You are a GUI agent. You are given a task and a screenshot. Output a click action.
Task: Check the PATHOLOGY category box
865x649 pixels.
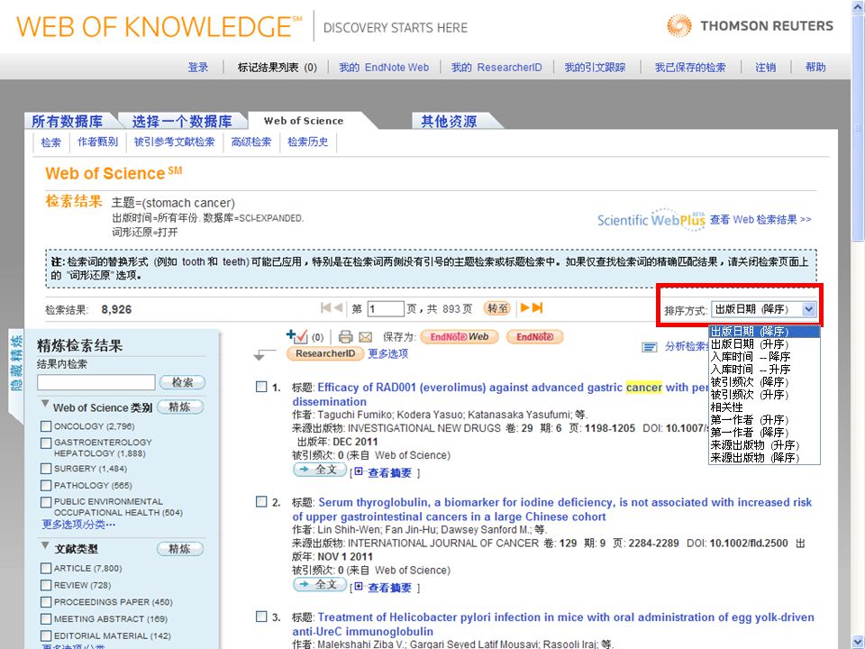click(46, 486)
